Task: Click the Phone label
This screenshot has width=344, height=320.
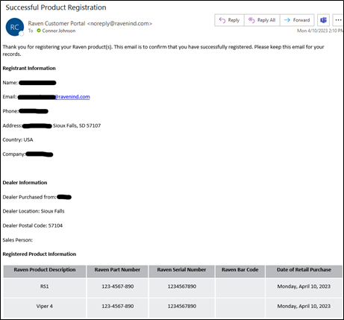Action: pos(10,111)
